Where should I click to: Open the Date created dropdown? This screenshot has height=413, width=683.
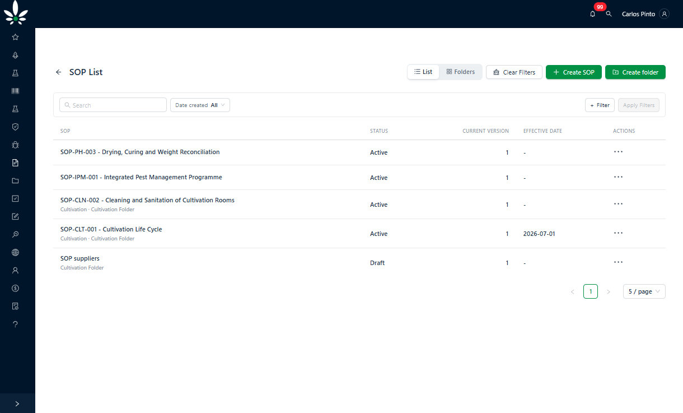point(200,105)
